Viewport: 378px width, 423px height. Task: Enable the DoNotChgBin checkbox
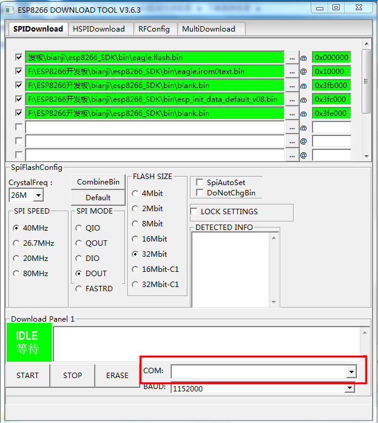click(x=200, y=192)
